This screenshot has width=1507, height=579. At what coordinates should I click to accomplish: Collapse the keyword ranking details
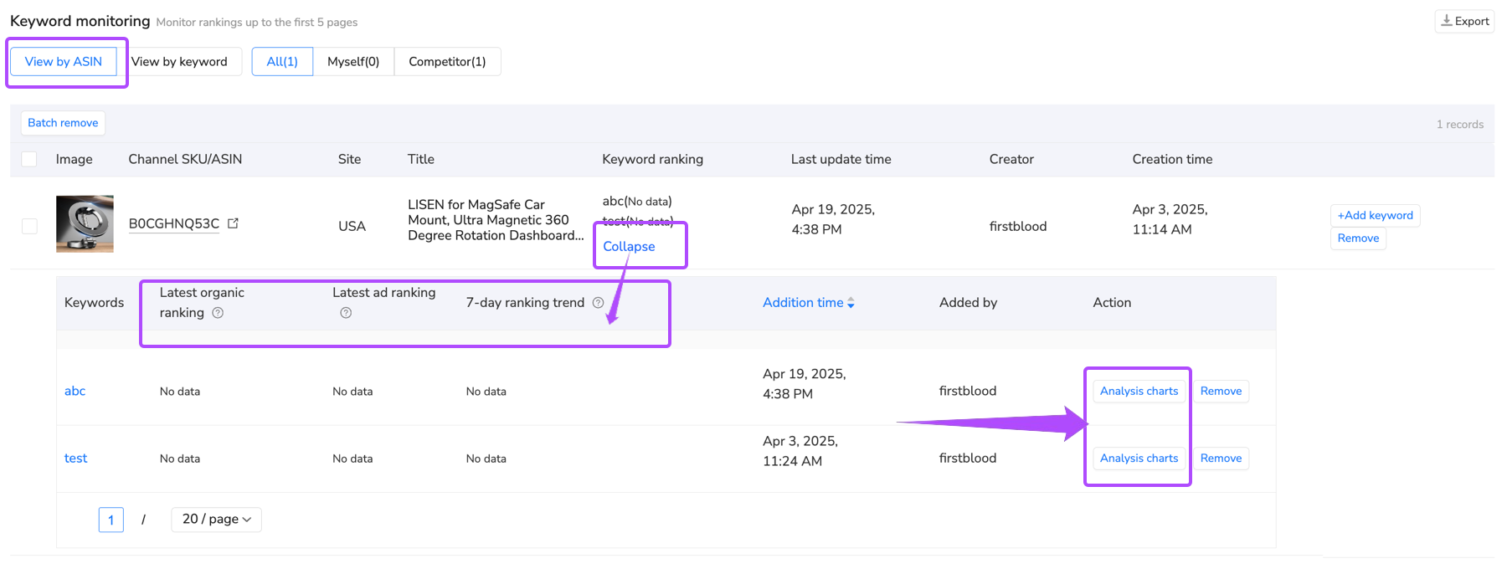(x=629, y=247)
